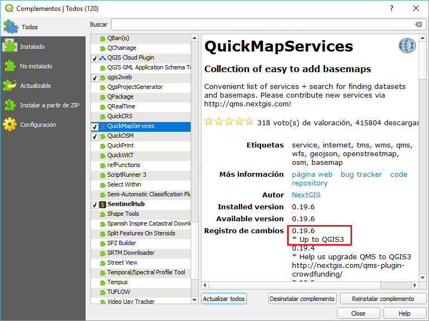429x321 pixels.
Task: Click plugin list scroll up arrow
Action: pos(194,38)
